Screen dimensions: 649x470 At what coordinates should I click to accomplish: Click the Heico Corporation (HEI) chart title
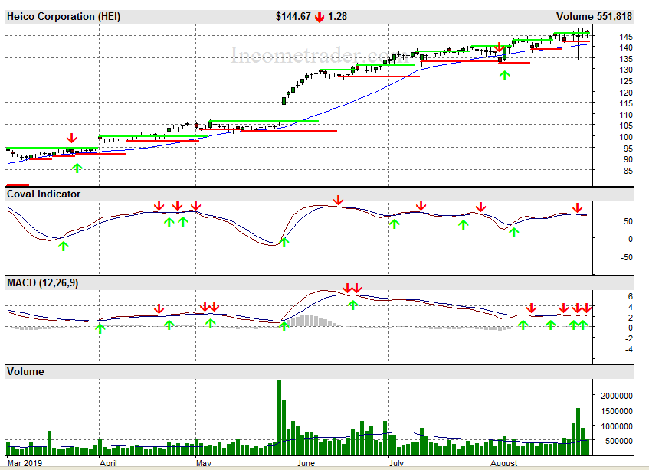click(x=64, y=17)
